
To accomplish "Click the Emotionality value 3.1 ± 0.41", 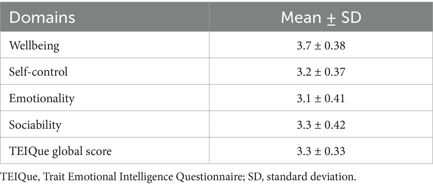I will pos(320,98).
